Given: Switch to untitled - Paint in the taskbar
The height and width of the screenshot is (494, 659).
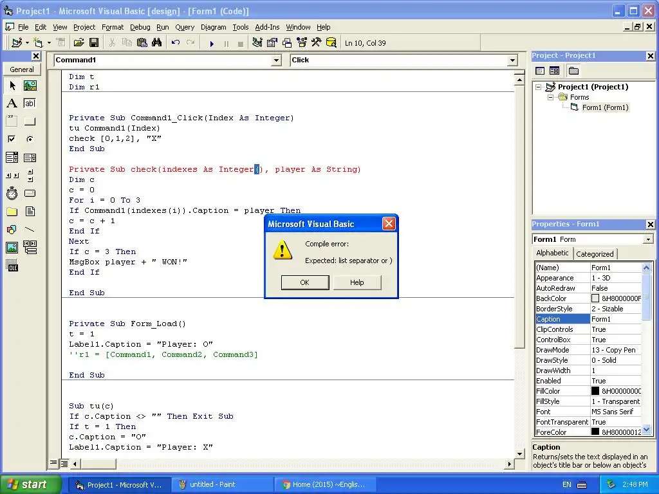Looking at the screenshot, I should [223, 484].
